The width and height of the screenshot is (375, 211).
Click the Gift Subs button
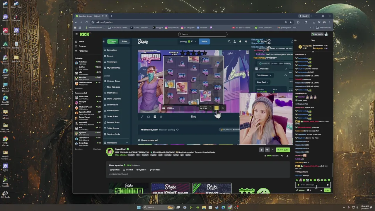pos(283,150)
